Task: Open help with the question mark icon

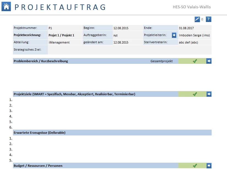Action: coord(209,19)
